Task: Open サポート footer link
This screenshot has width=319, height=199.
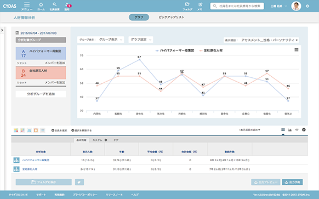Action: (41, 195)
